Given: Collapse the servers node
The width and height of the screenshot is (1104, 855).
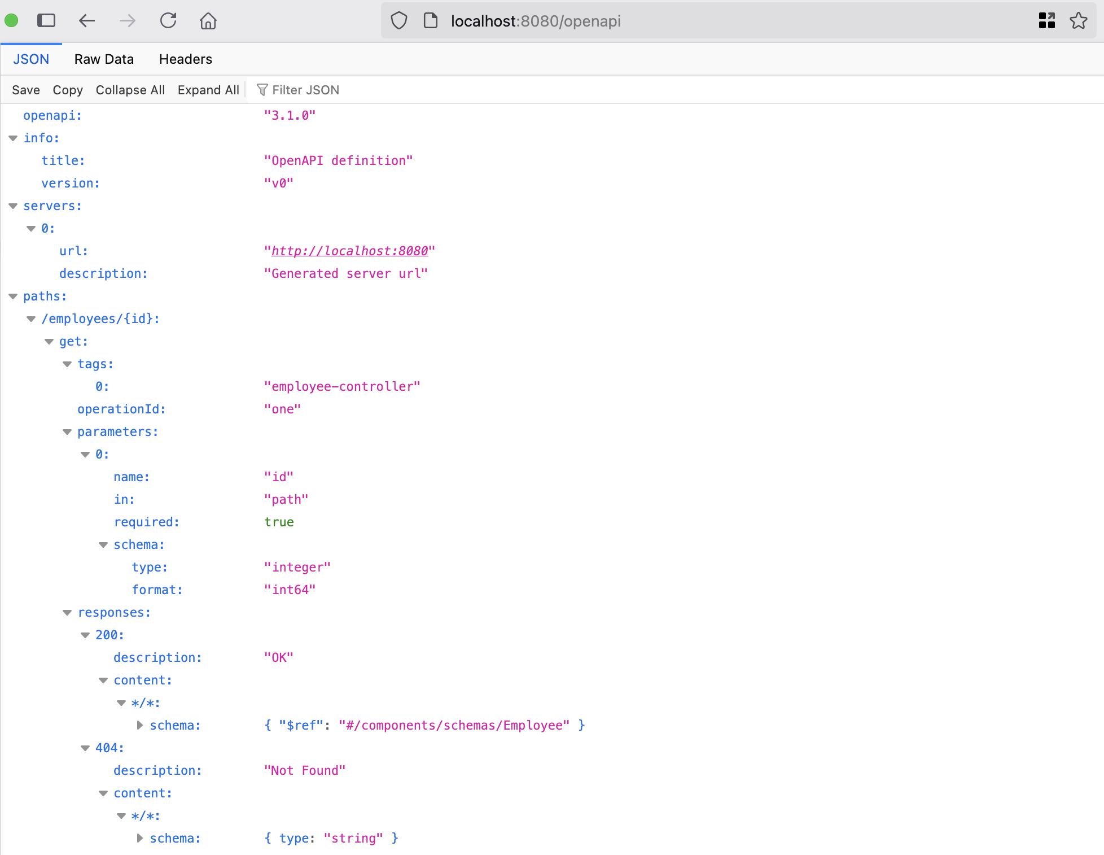Looking at the screenshot, I should pyautogui.click(x=13, y=206).
